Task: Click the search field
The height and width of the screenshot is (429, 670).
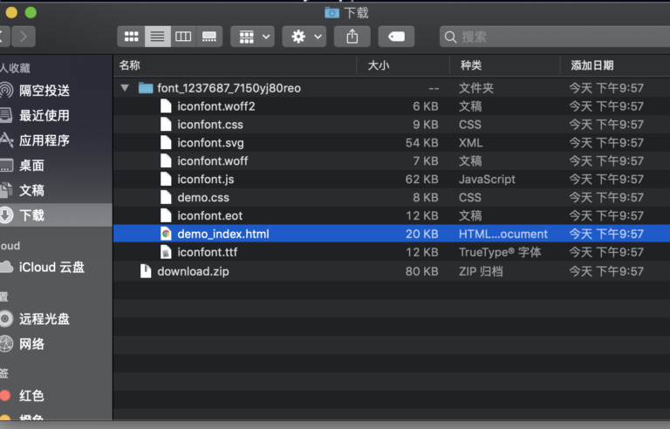Action: [555, 37]
